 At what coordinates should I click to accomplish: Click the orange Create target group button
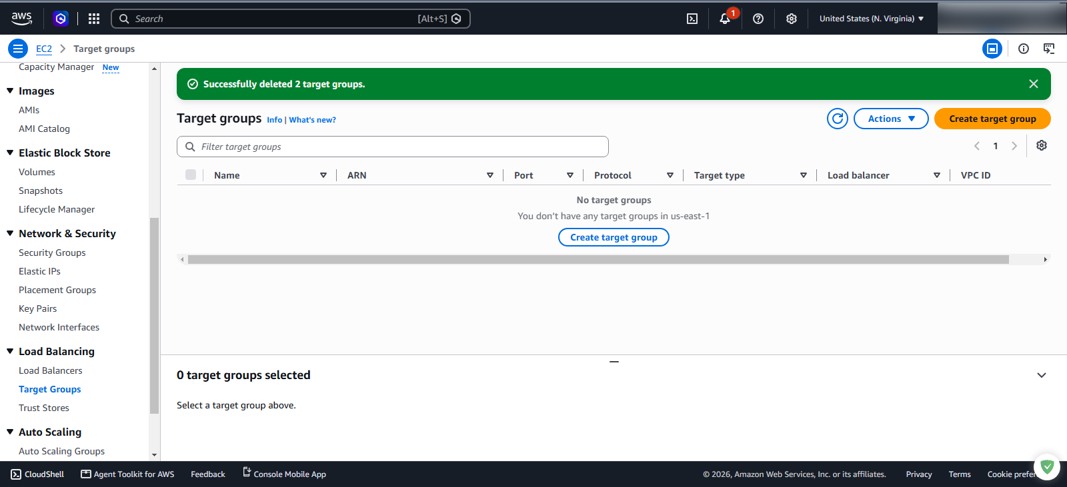(992, 119)
